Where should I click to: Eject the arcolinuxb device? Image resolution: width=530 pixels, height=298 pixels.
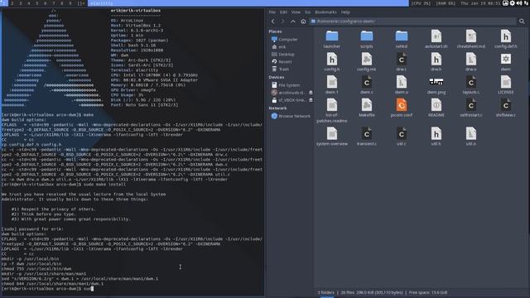coord(311,93)
